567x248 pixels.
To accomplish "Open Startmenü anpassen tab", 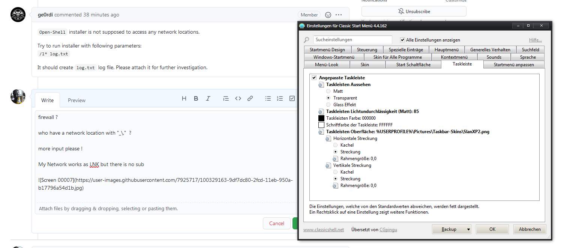I will click(514, 65).
